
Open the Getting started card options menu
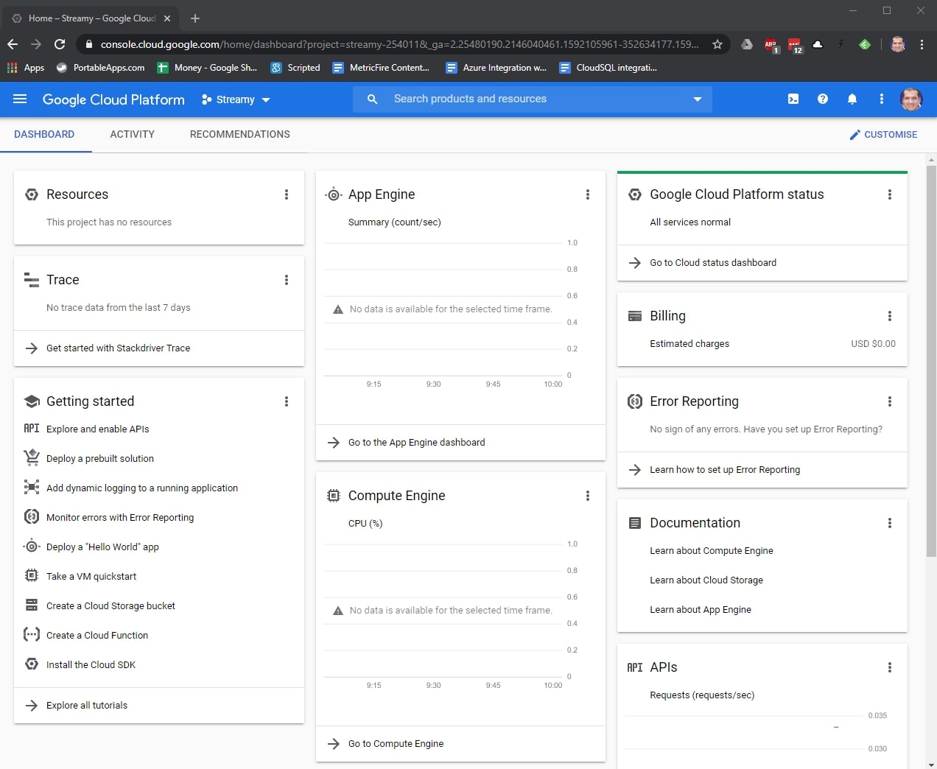tap(287, 401)
